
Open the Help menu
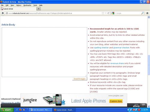point(41,5)
